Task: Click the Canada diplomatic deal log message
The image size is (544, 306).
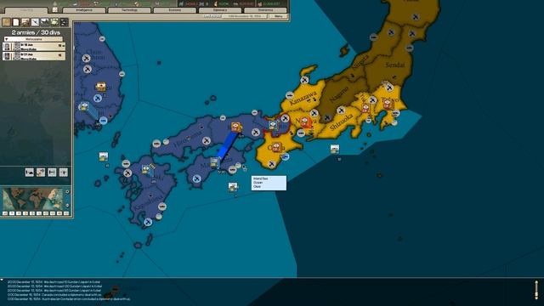Action: click(54, 295)
